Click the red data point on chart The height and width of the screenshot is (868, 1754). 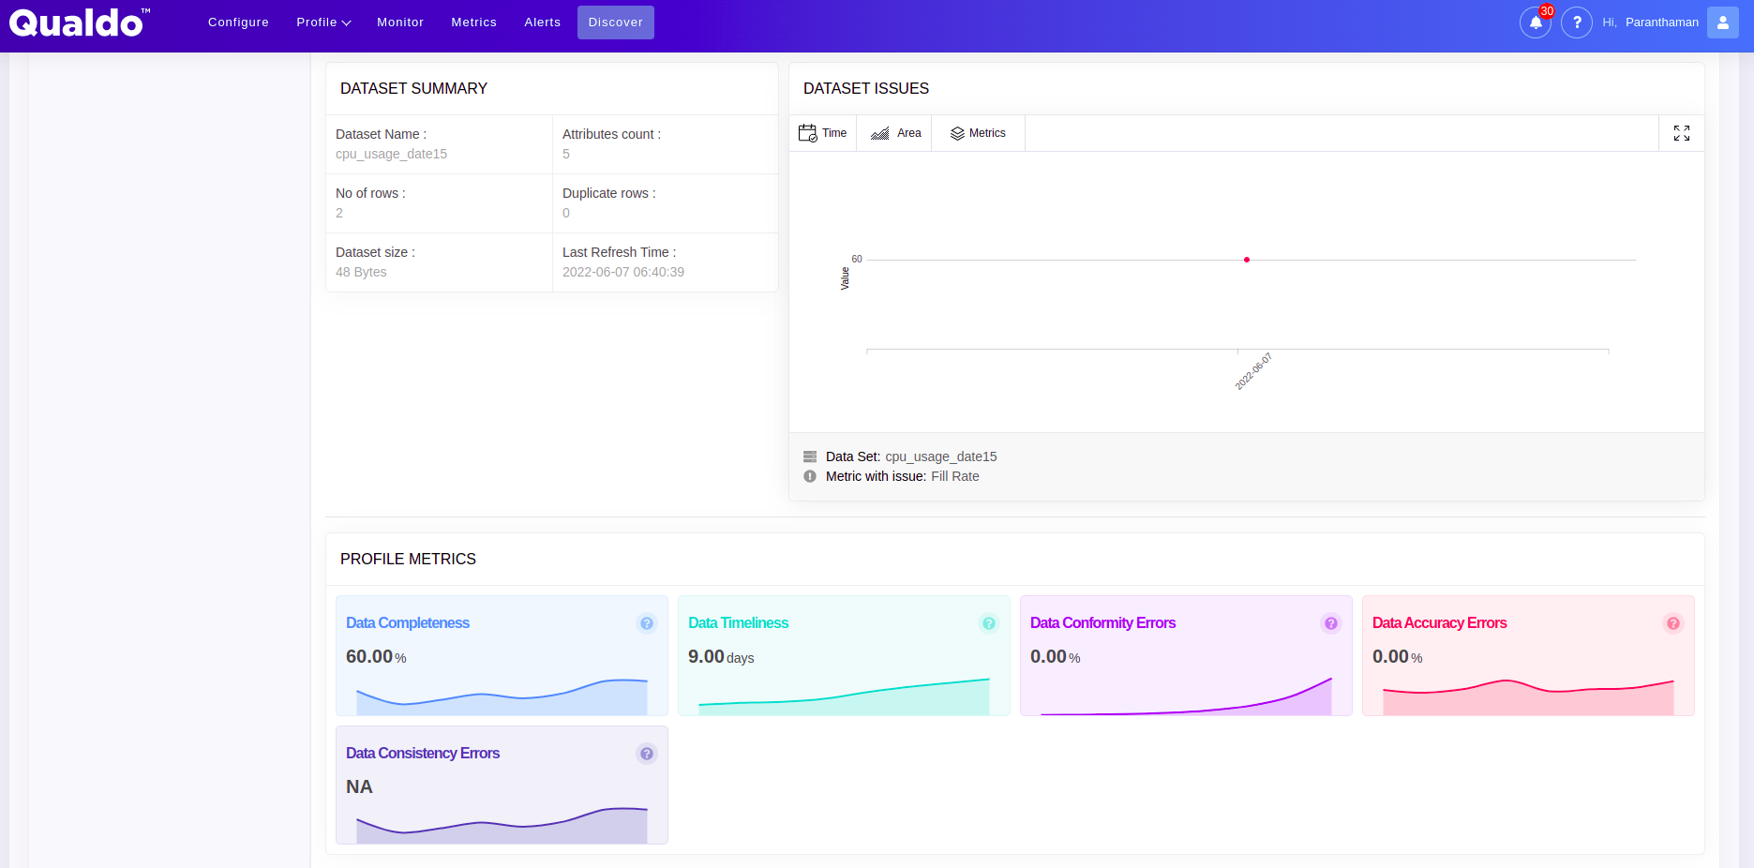tap(1247, 260)
